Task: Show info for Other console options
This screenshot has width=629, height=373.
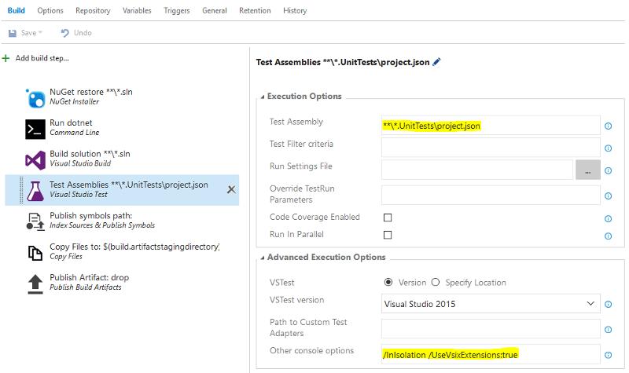Action: [608, 355]
